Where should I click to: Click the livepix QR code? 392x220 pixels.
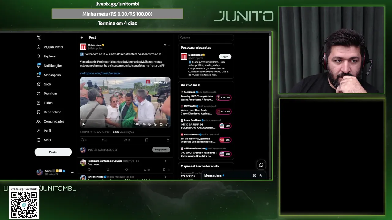(x=24, y=205)
